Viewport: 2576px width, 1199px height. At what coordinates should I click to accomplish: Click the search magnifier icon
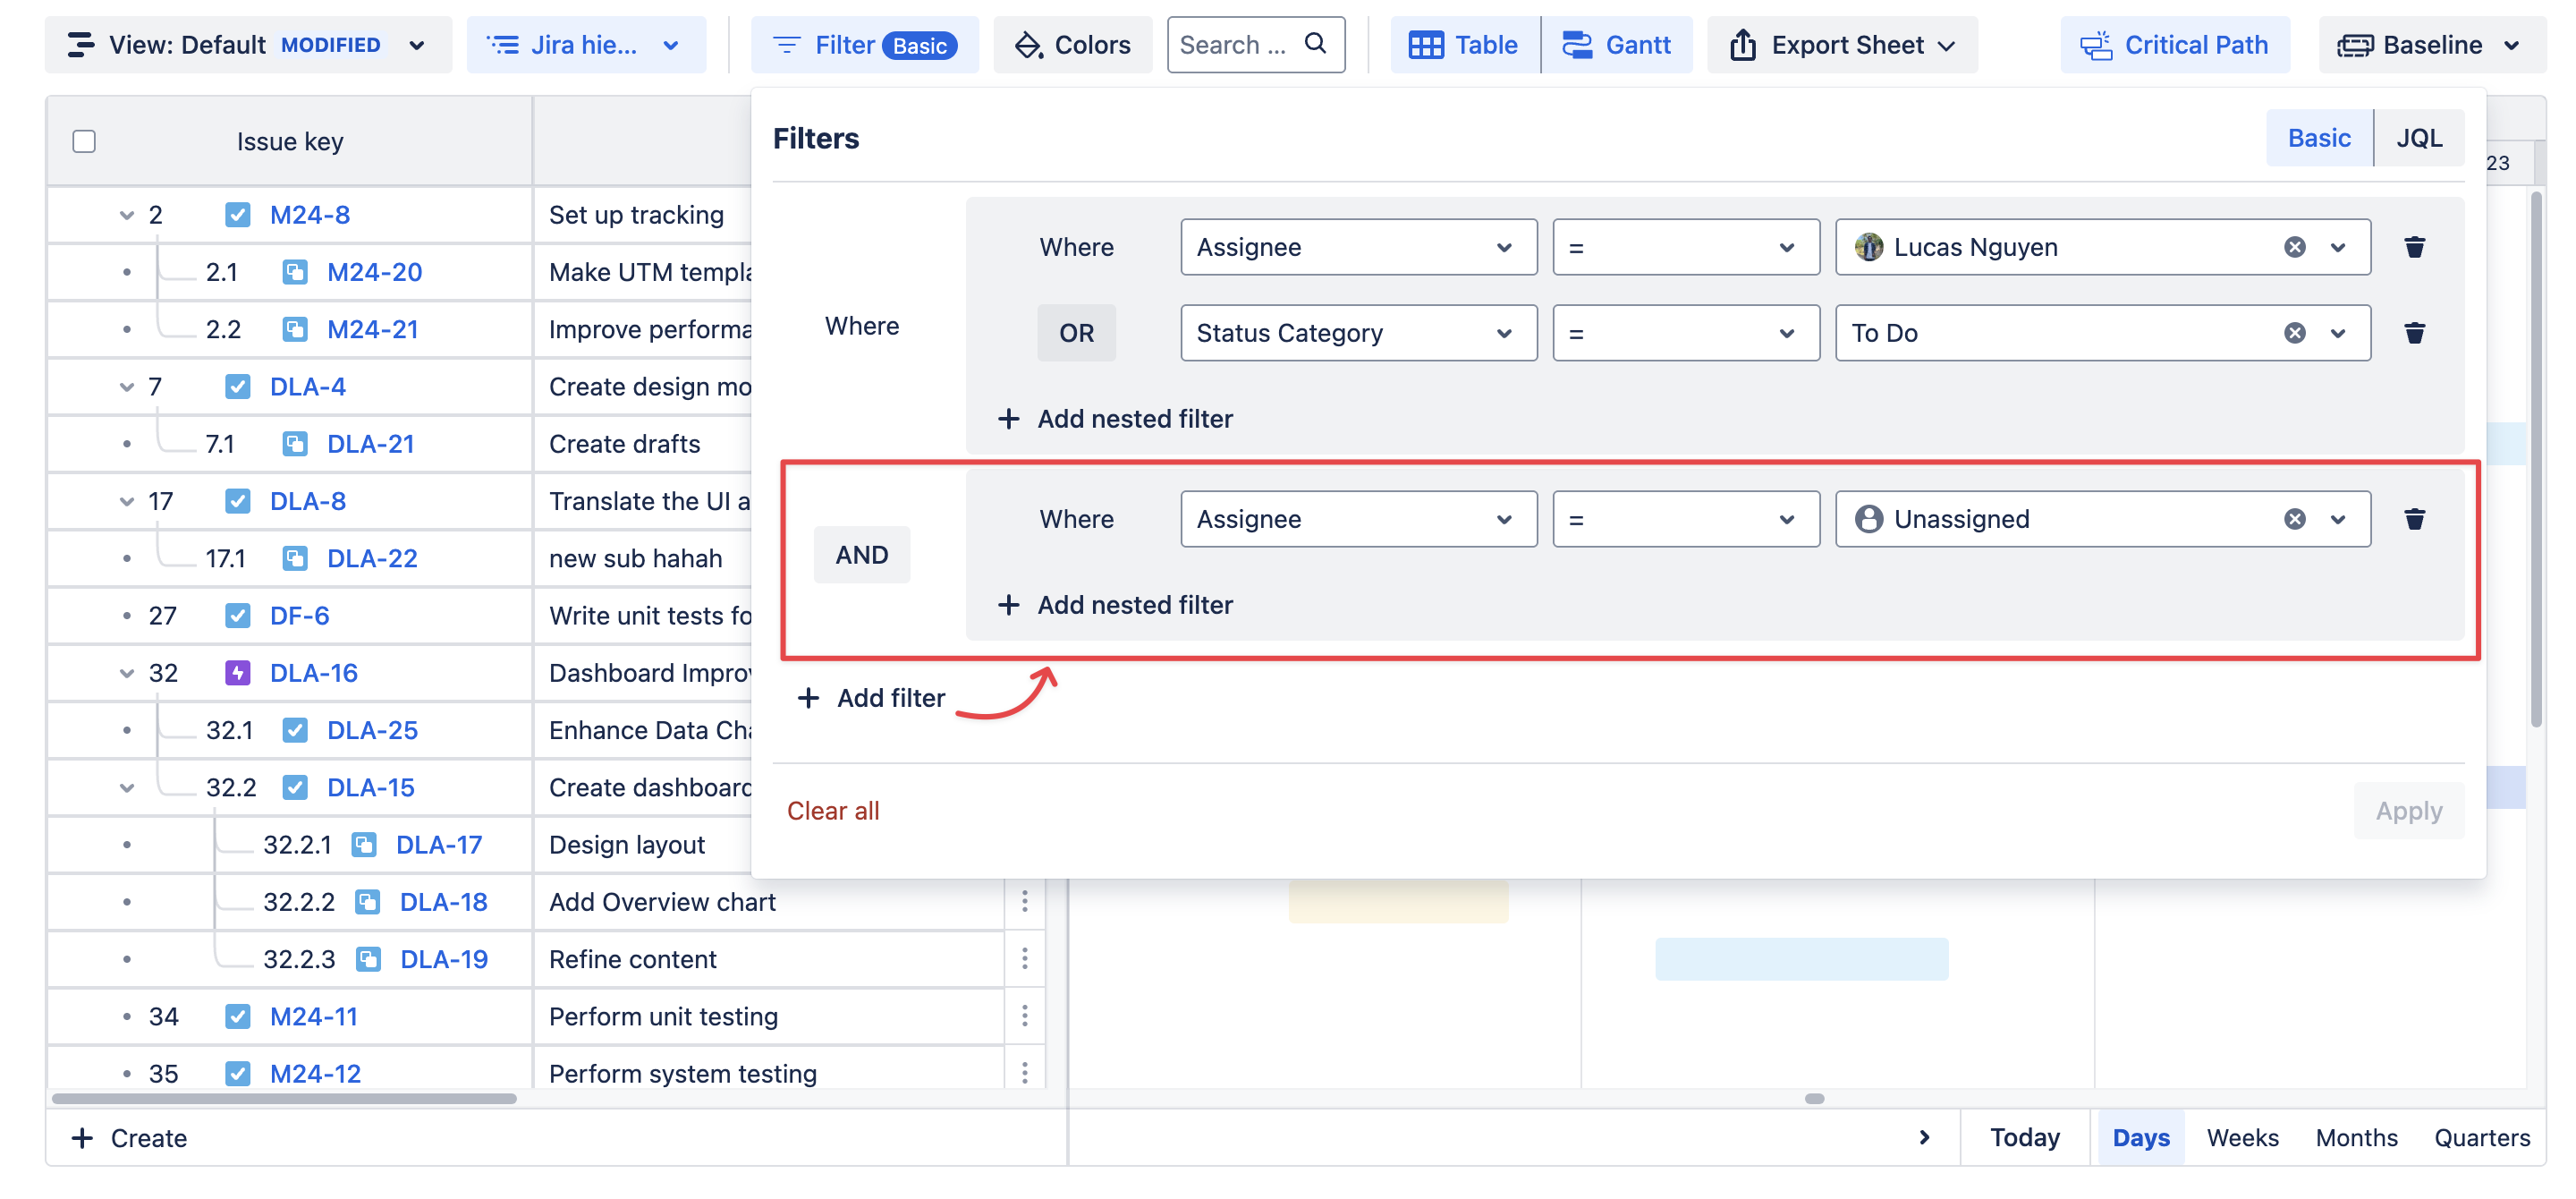point(1315,44)
